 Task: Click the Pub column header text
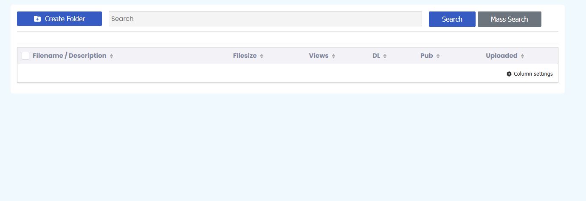(x=426, y=56)
